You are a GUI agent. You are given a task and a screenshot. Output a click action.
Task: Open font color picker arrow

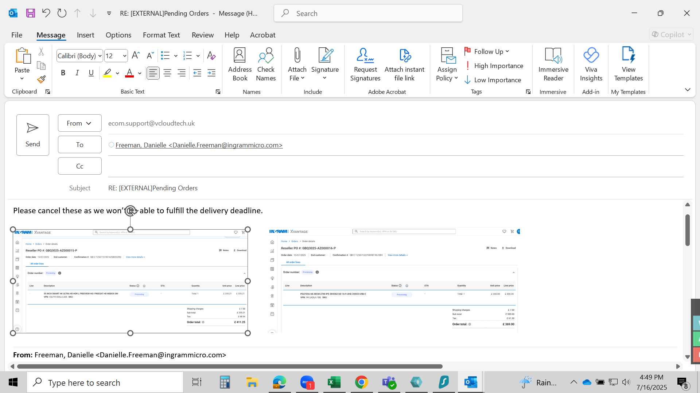click(140, 74)
